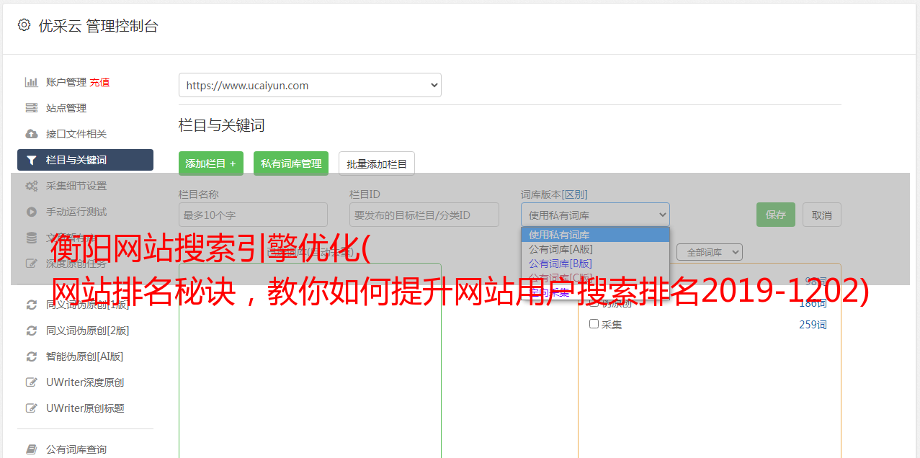Image resolution: width=920 pixels, height=458 pixels.
Task: Open 账户管理 via its bar chart icon
Action: tap(32, 82)
